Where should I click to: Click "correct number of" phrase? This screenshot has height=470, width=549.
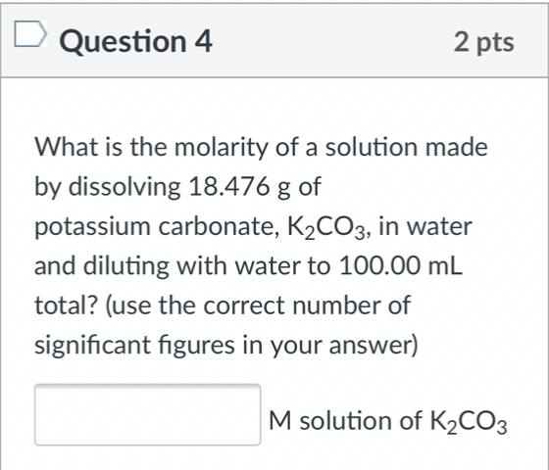[307, 305]
